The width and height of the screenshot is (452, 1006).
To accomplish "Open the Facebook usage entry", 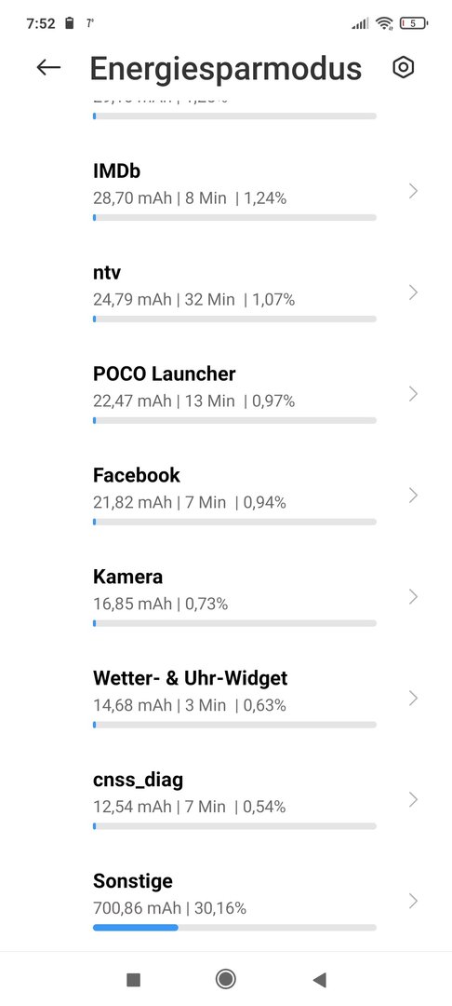I will coord(226,496).
